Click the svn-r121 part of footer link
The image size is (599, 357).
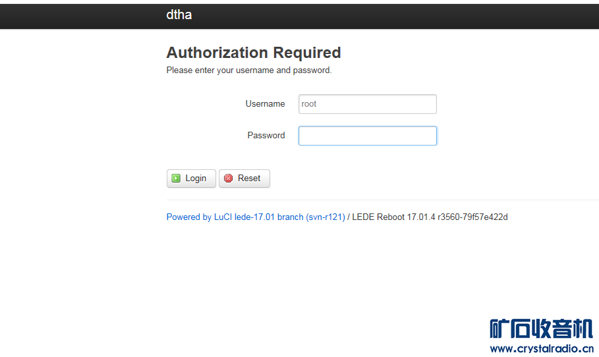tap(325, 217)
